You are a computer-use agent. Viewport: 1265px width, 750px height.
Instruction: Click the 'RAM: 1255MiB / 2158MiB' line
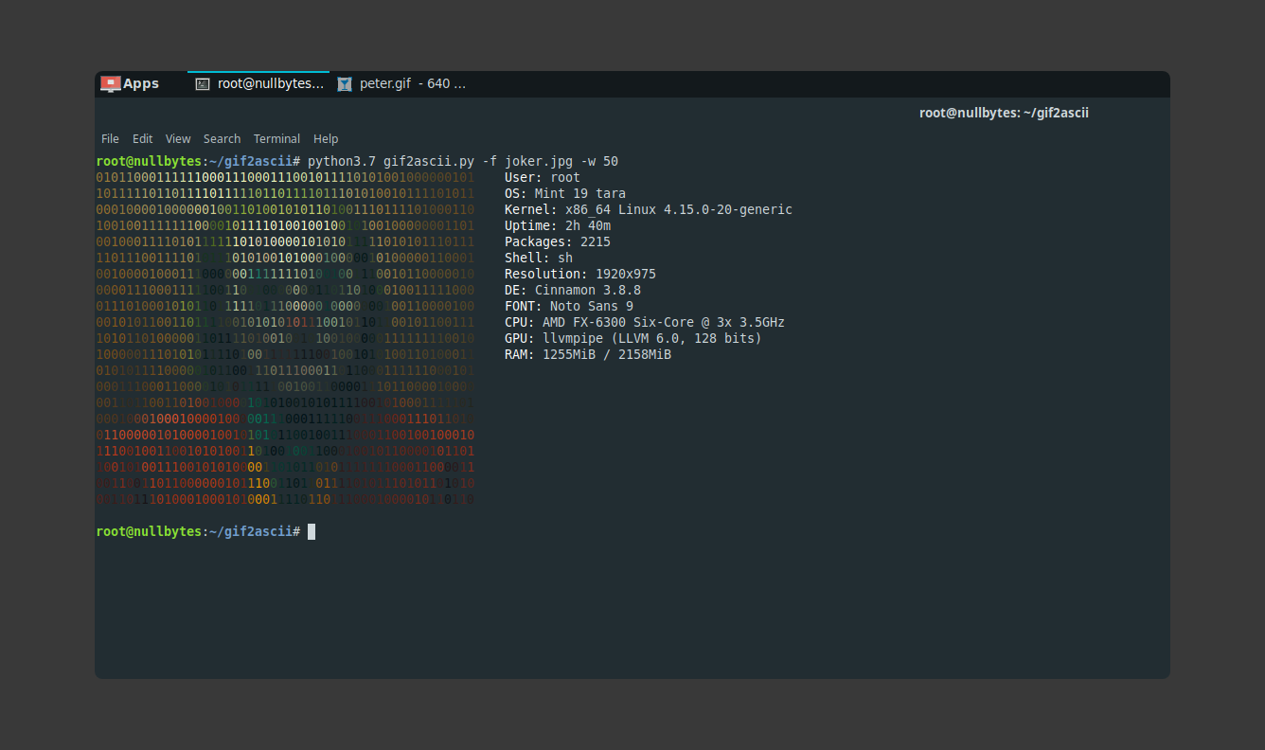(588, 354)
